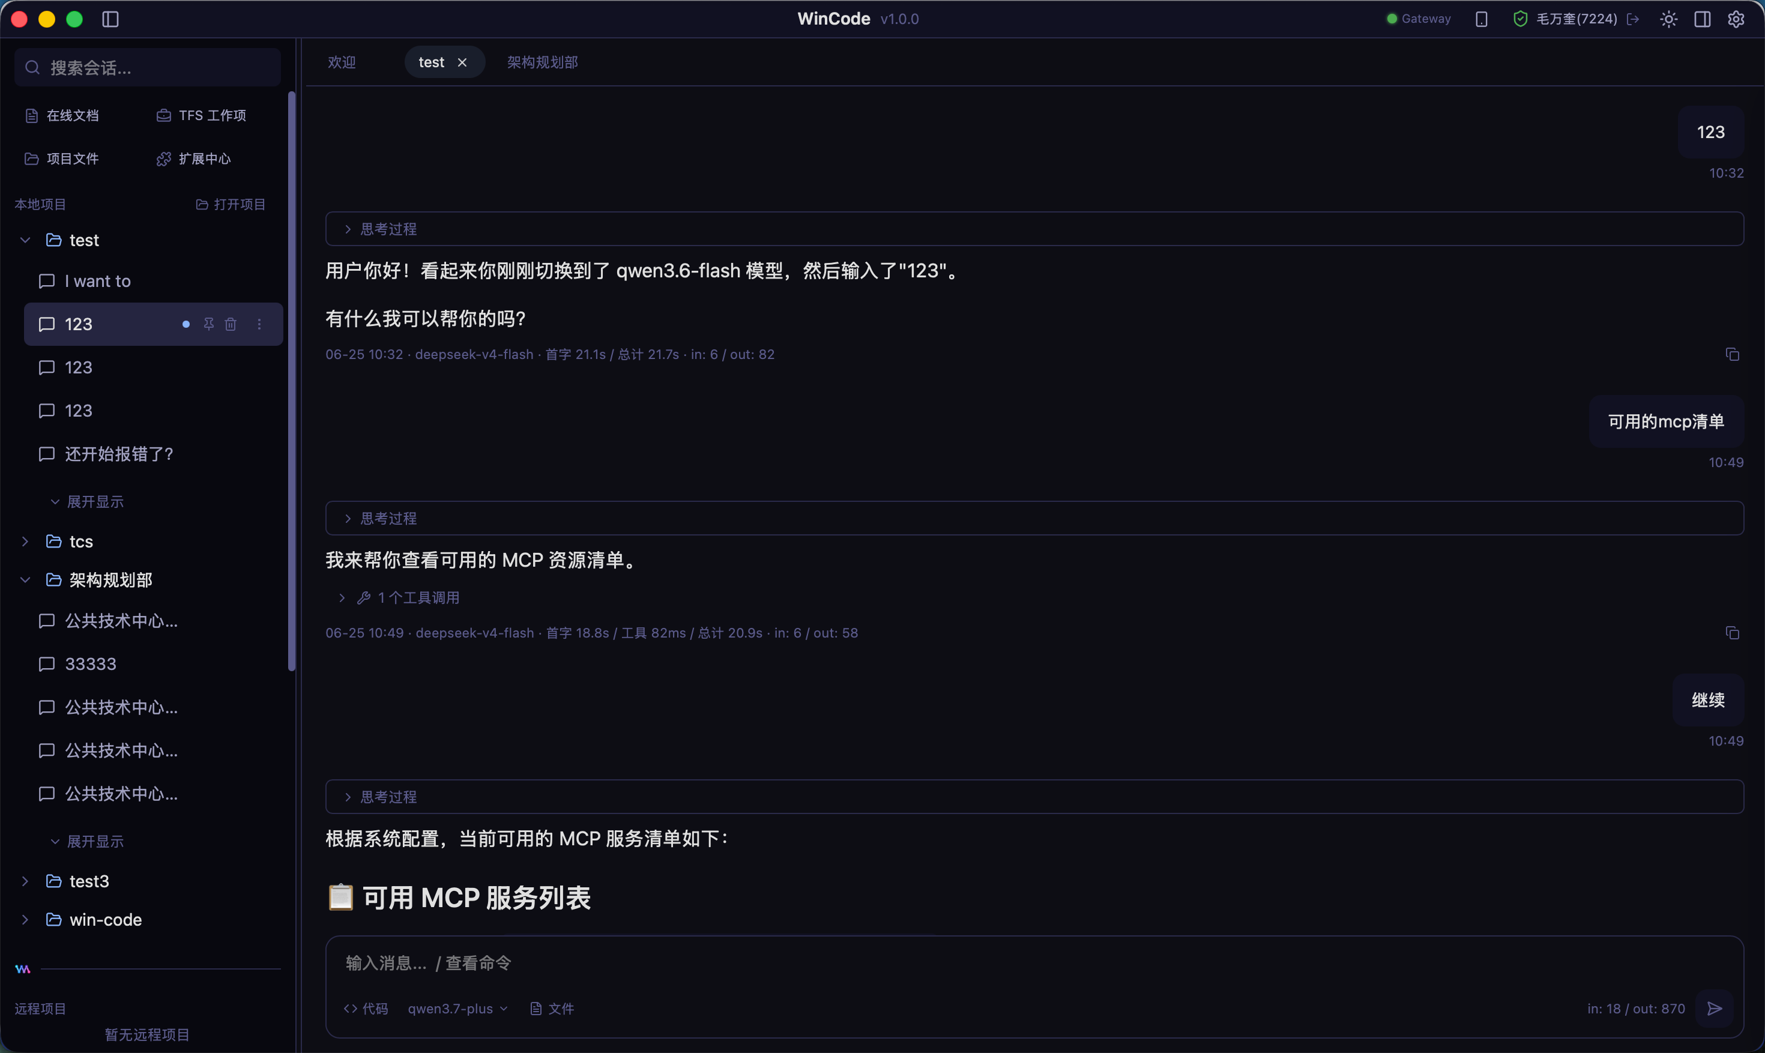This screenshot has width=1765, height=1053.
Task: Switch to the 架构规划部 tab
Action: coord(543,62)
